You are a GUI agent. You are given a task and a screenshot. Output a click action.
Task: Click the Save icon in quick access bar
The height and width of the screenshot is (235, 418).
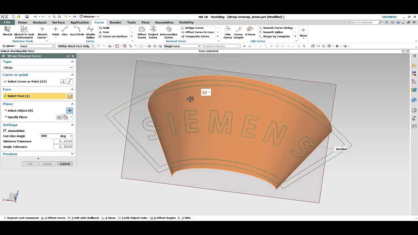click(27, 17)
